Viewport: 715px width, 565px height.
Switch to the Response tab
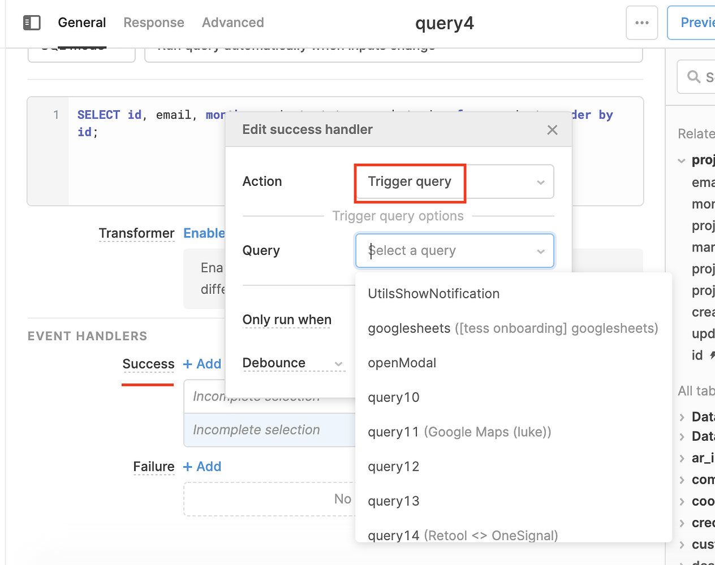click(154, 23)
